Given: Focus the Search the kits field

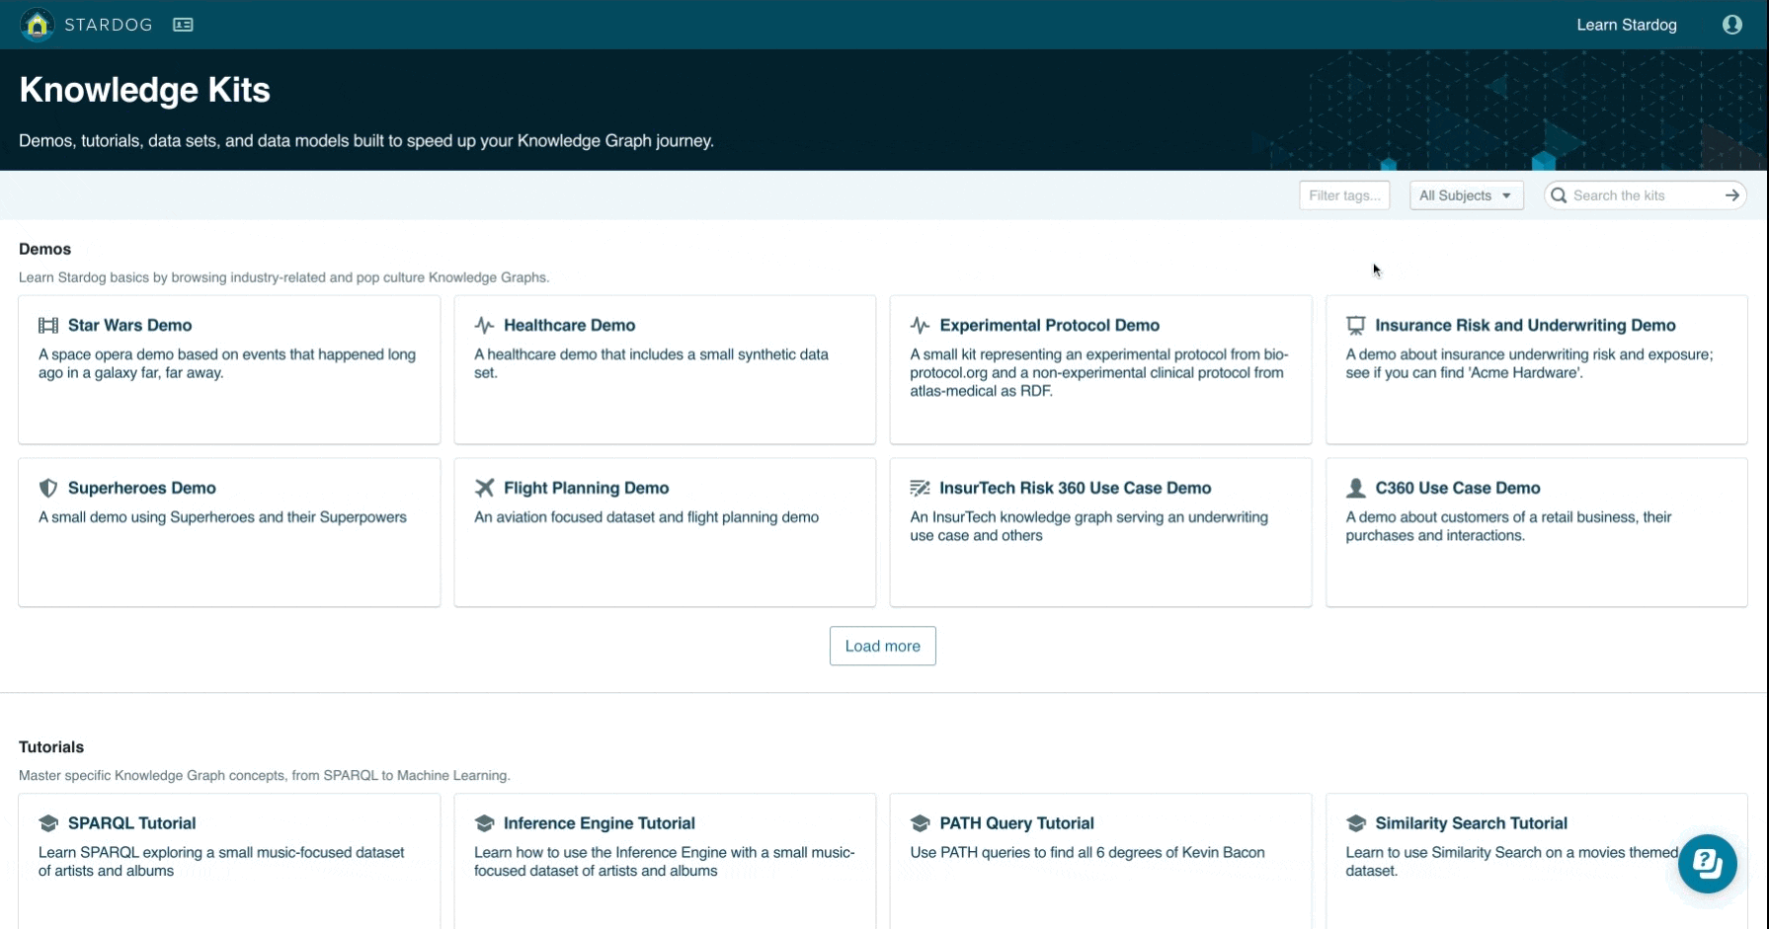Looking at the screenshot, I should pos(1640,195).
